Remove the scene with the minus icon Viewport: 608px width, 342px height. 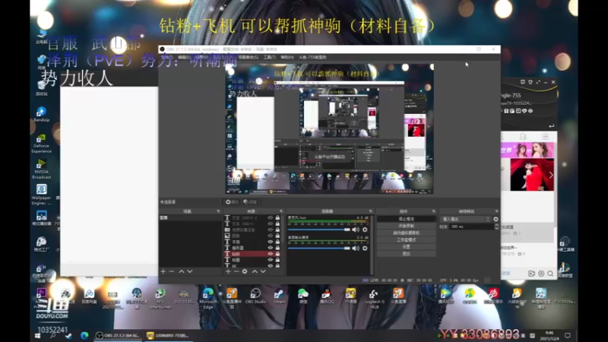click(x=172, y=271)
